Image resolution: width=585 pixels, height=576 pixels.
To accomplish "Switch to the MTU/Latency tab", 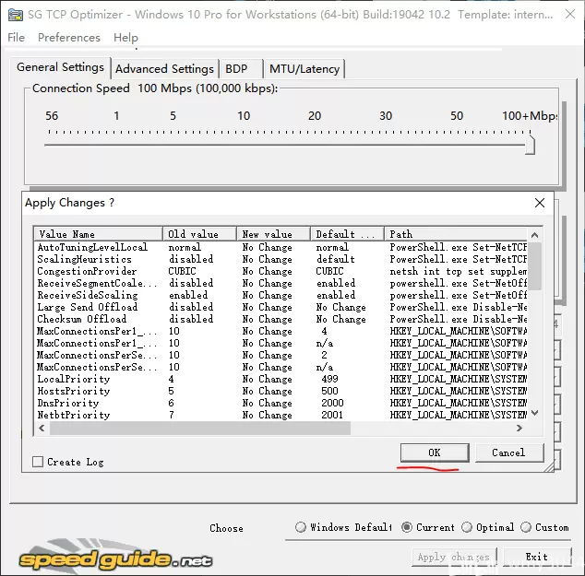I will (304, 69).
